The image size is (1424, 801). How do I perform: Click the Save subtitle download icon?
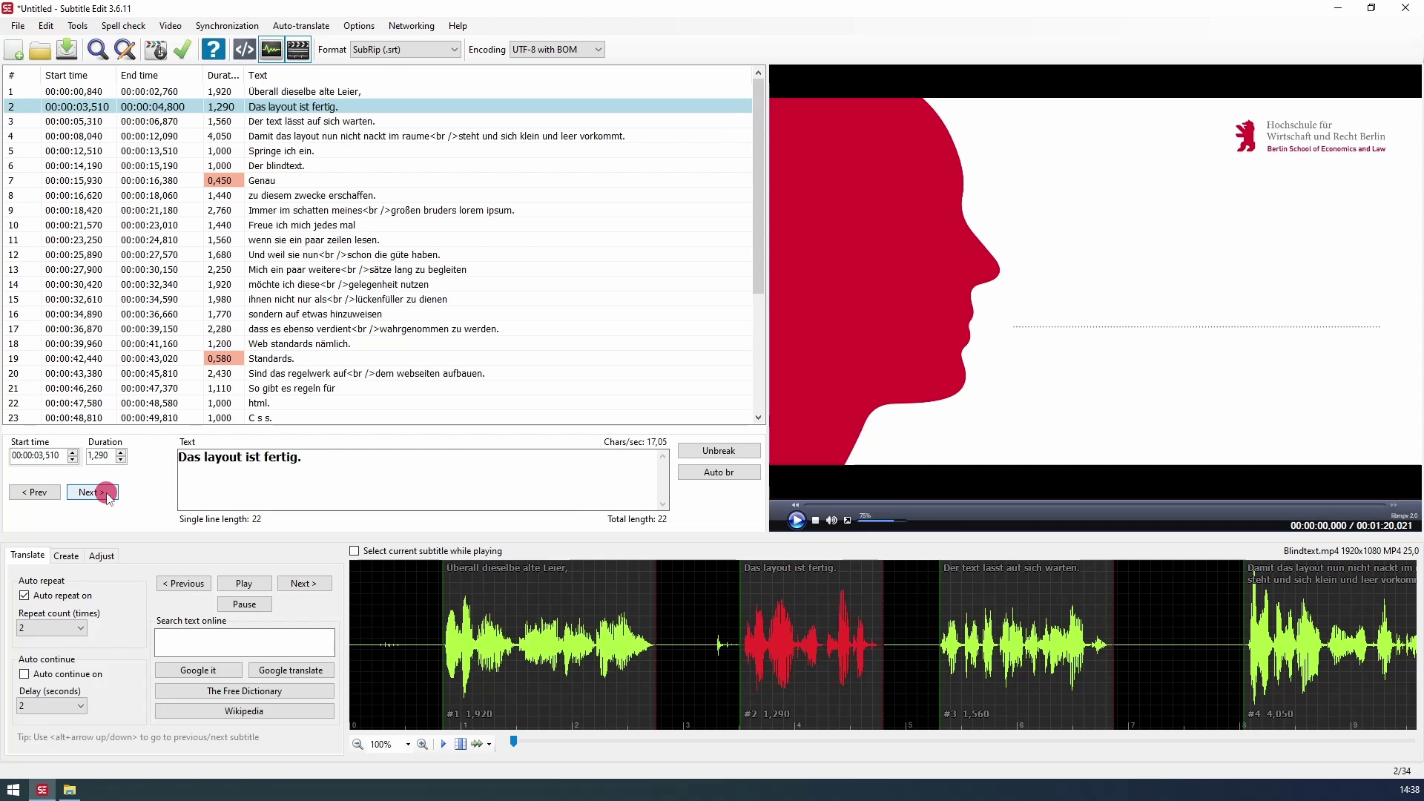click(67, 50)
